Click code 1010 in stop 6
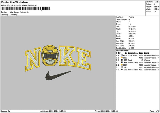 tap(141, 67)
